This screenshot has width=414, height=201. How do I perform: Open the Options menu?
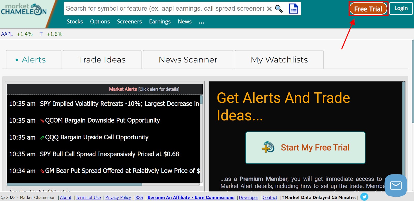point(100,22)
